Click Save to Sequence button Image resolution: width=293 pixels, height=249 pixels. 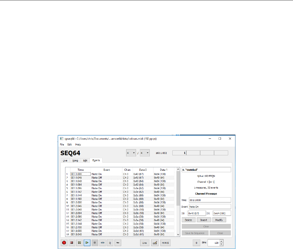195,233
